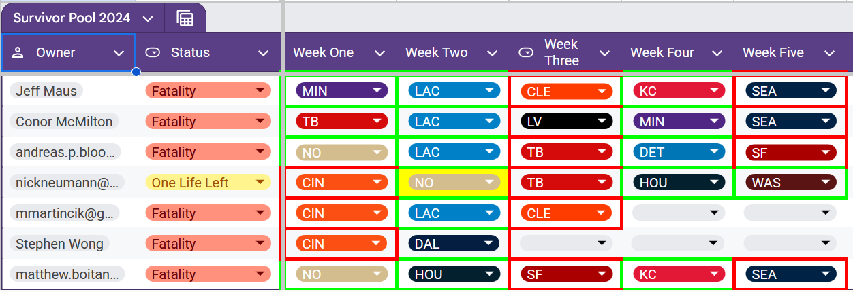853x292 pixels.
Task: Click the blue selection handle under Owner
Action: 136,71
